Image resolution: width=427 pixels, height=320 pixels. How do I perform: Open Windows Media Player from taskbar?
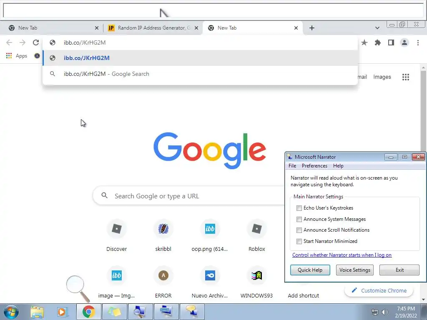pos(62,312)
